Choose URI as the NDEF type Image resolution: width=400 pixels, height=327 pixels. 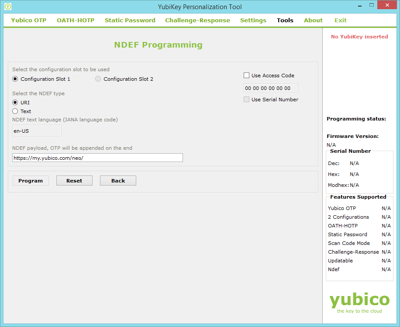point(14,103)
